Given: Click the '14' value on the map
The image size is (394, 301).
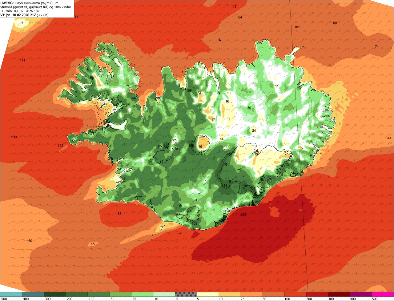Looking at the screenshot, I should coord(222,139).
